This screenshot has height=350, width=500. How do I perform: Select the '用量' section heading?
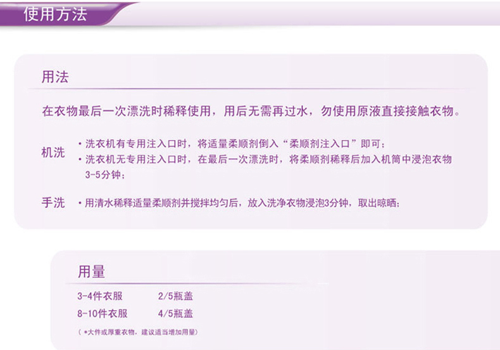coord(92,272)
